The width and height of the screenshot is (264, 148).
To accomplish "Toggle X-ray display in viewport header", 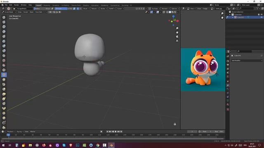I will 164,12.
